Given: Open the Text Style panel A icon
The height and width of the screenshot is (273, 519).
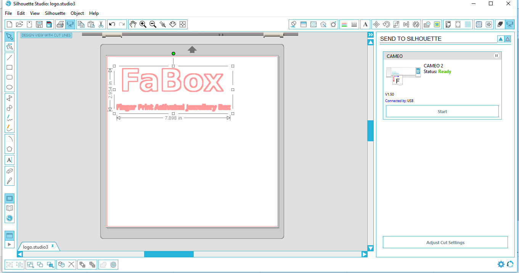Looking at the screenshot, I should [x=365, y=24].
